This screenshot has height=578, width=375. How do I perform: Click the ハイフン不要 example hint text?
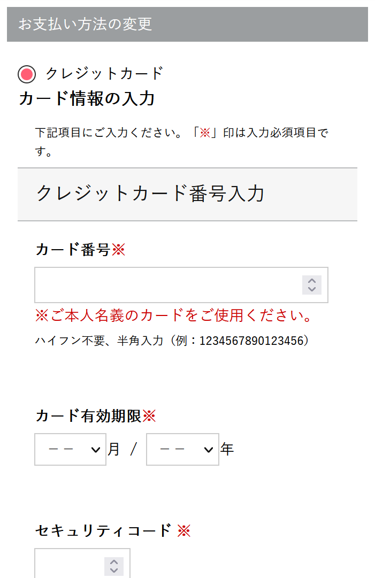[172, 341]
